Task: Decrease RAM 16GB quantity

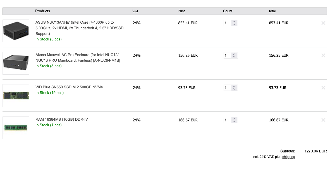Action: (x=234, y=122)
